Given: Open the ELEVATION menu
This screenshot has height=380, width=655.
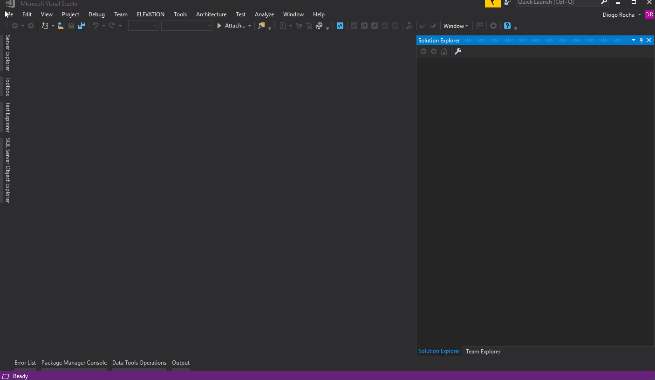Looking at the screenshot, I should pyautogui.click(x=150, y=14).
